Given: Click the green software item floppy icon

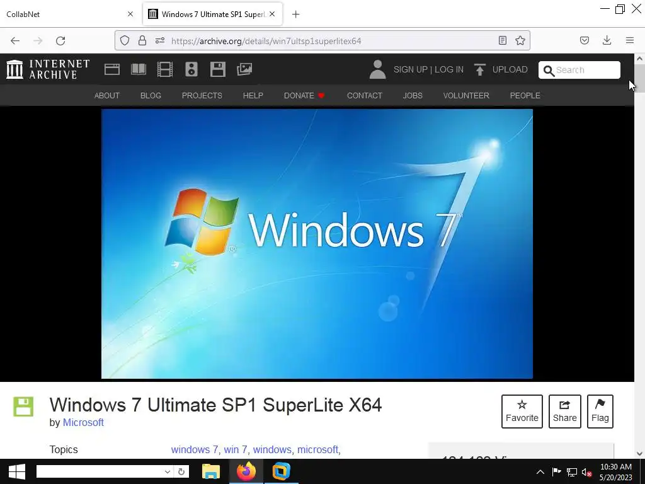Looking at the screenshot, I should coord(23,406).
